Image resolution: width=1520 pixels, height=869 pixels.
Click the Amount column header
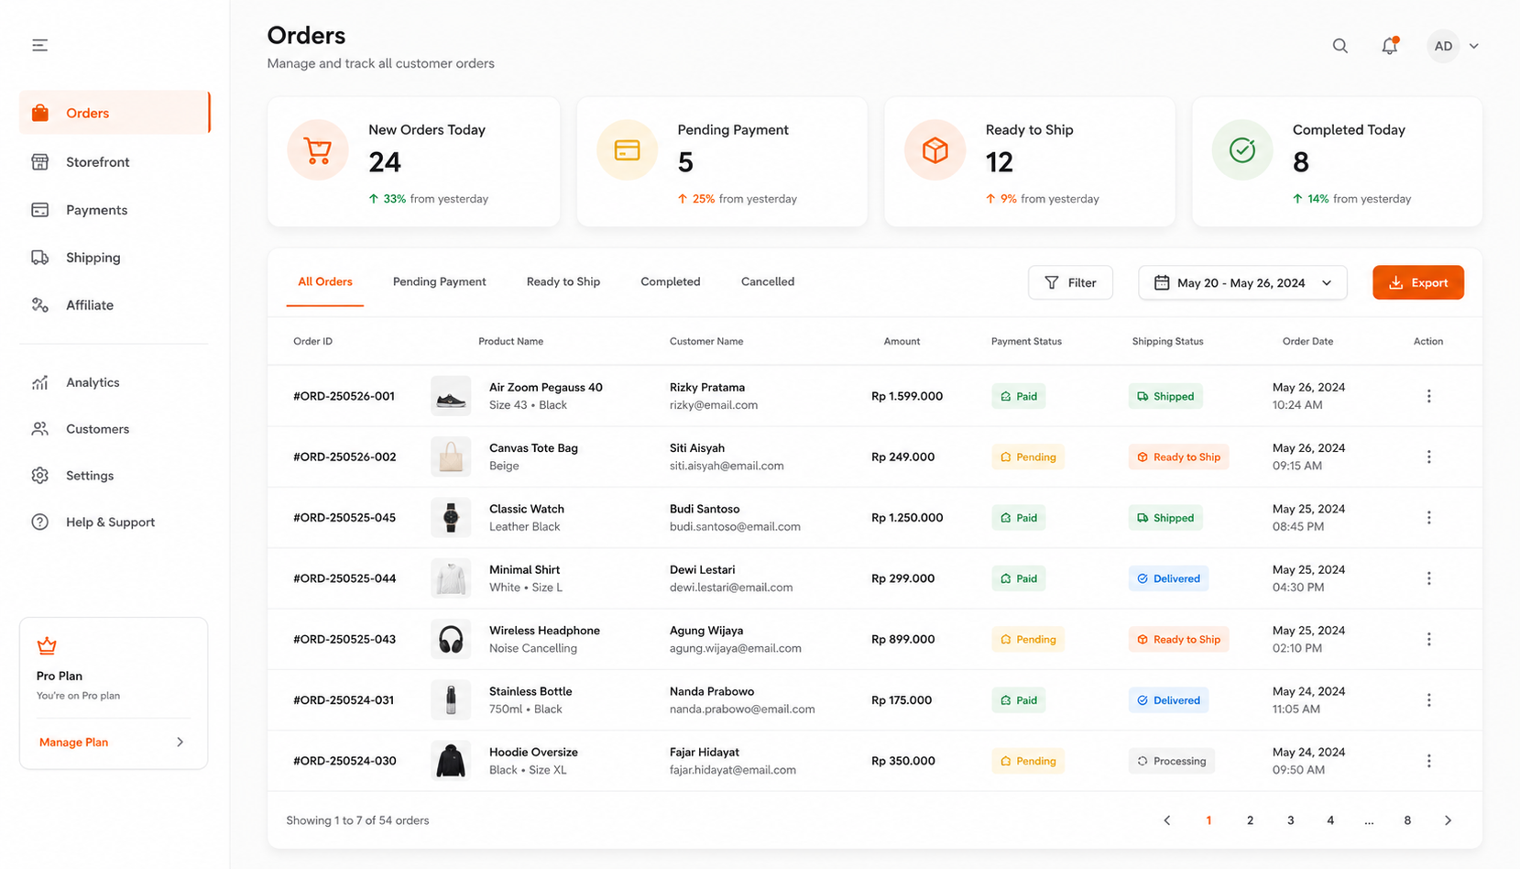tap(902, 341)
